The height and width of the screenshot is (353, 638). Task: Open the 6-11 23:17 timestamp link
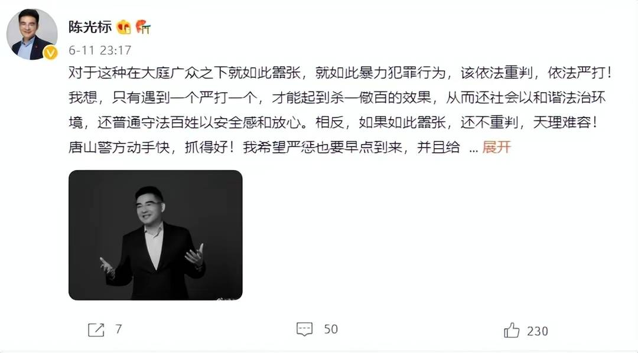pyautogui.click(x=100, y=50)
